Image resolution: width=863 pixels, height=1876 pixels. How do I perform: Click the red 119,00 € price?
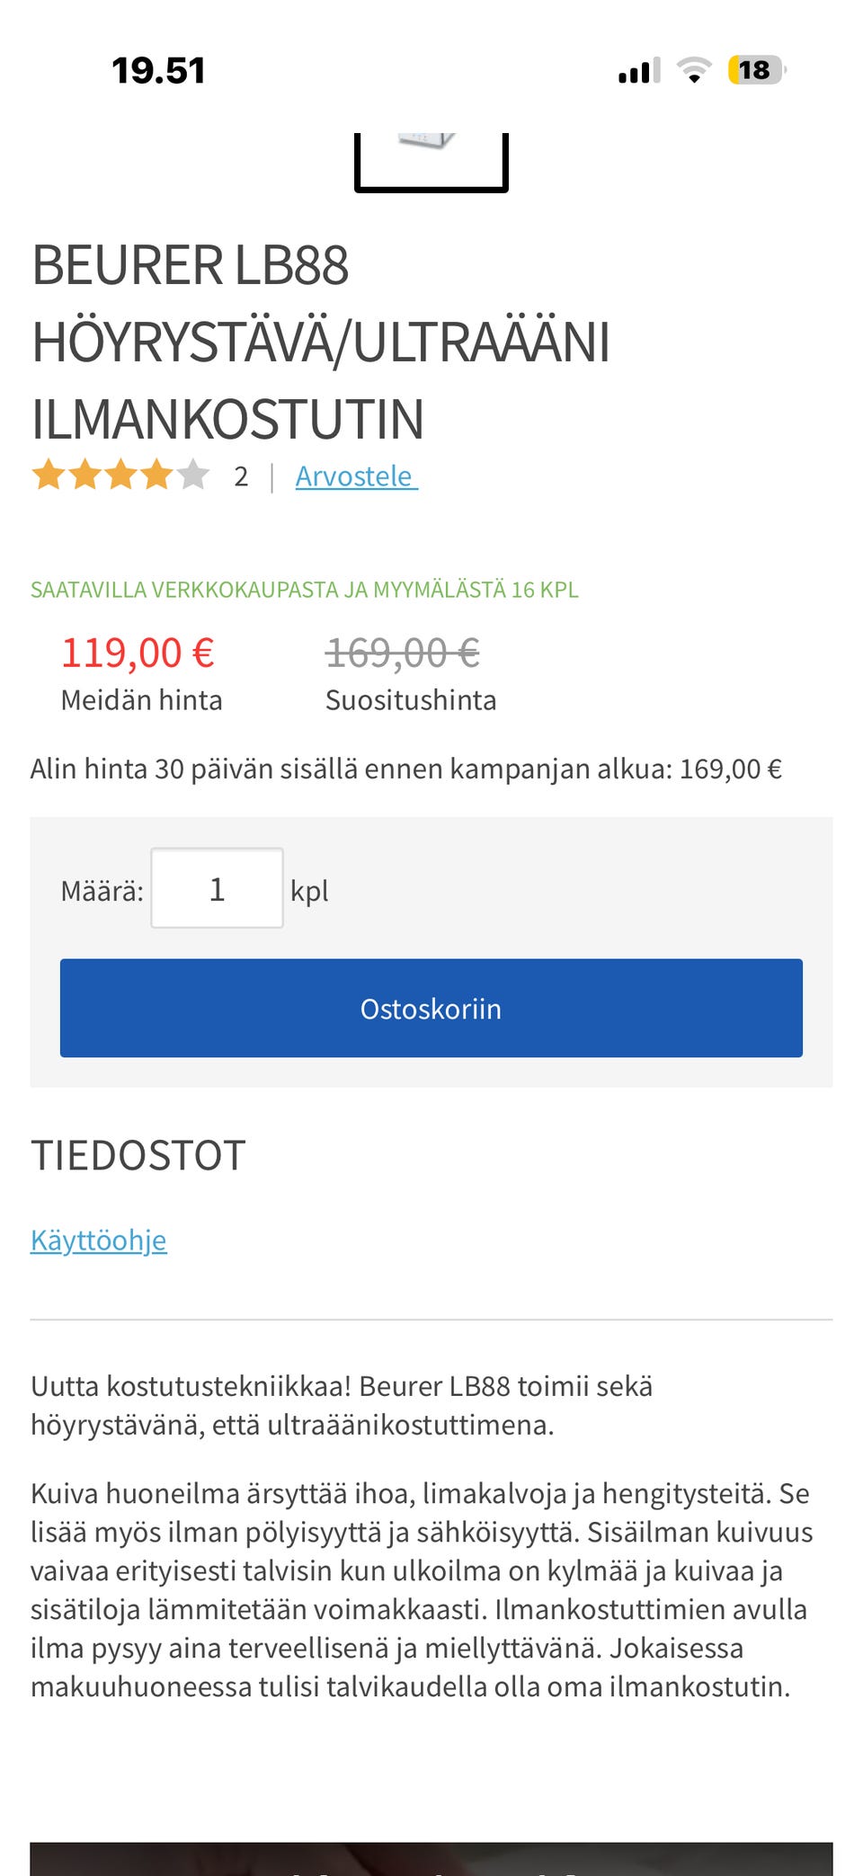(x=138, y=653)
